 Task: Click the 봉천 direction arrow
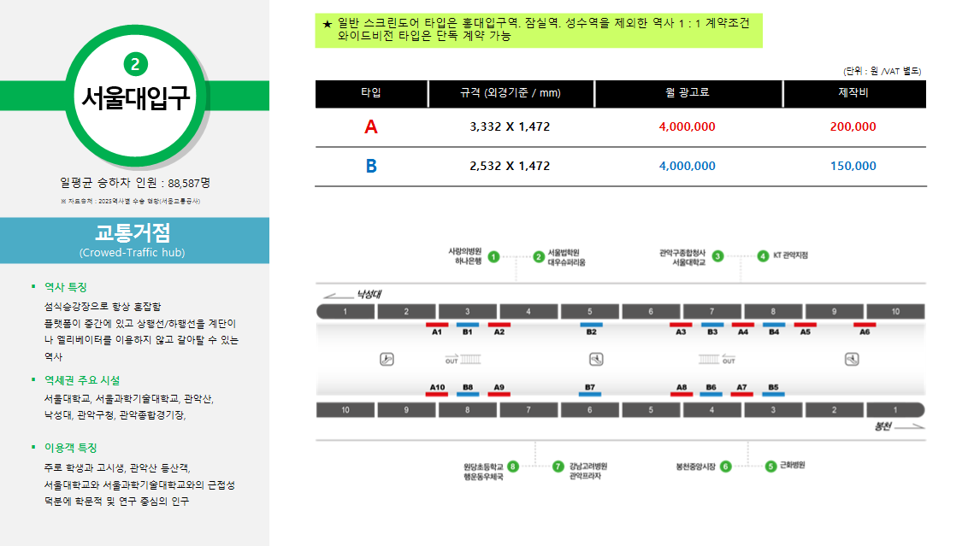click(910, 426)
